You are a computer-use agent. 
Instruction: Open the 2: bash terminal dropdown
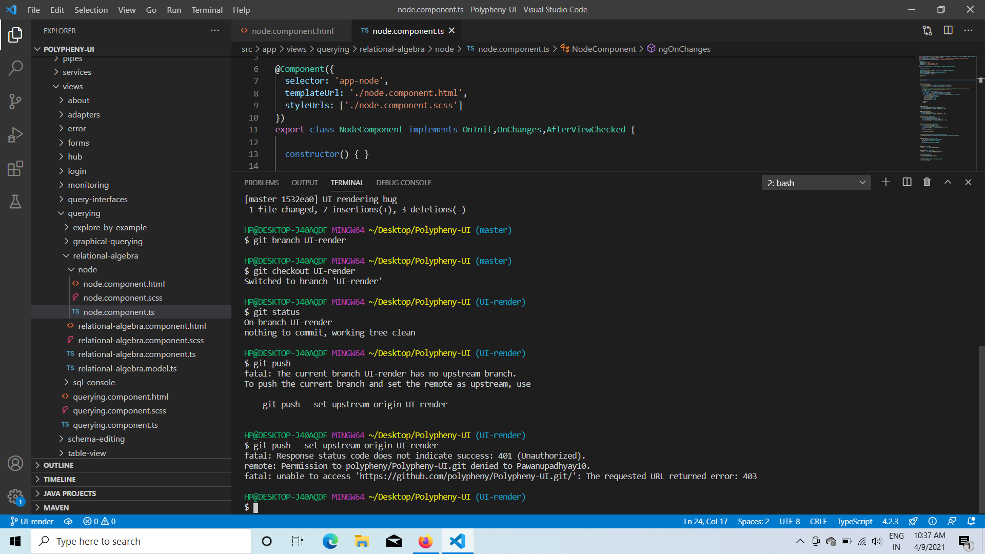tap(816, 182)
